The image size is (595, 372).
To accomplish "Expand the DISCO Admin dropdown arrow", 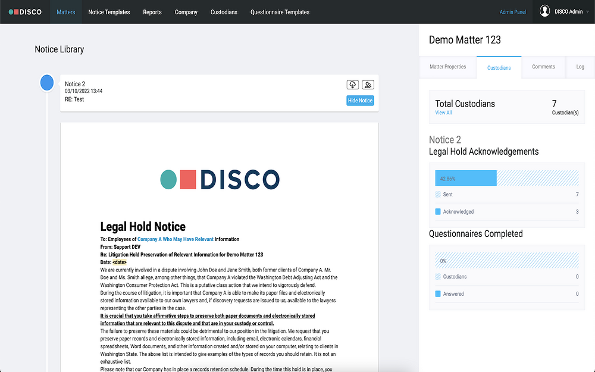I will (x=588, y=12).
